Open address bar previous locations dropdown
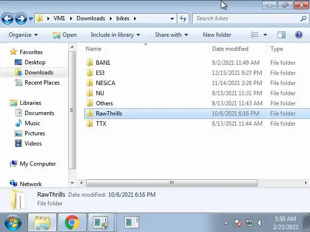The width and height of the screenshot is (310, 232). [x=172, y=19]
